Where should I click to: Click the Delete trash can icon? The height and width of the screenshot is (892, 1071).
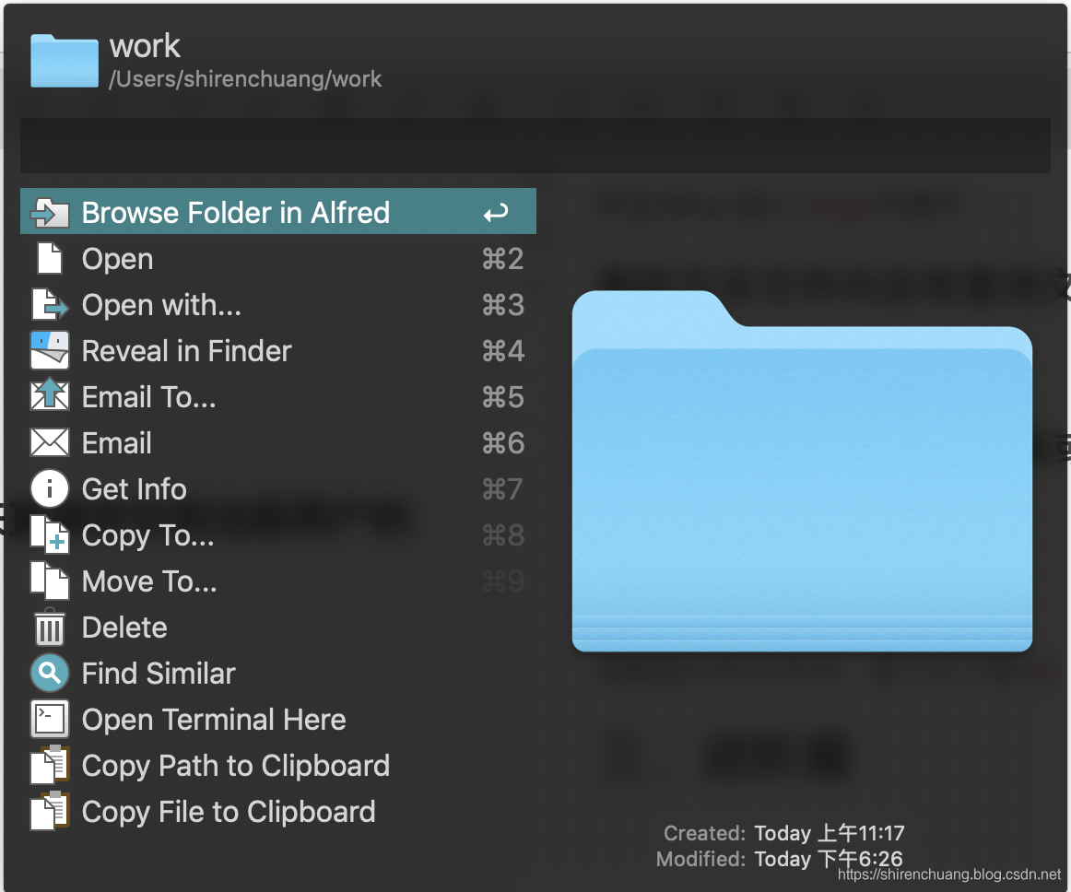50,627
